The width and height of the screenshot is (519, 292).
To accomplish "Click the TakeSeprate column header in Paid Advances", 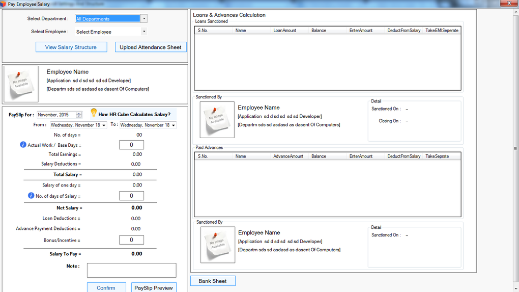I will coord(442,156).
